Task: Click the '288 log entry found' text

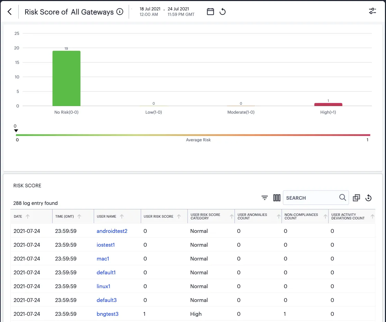Action: click(x=35, y=203)
